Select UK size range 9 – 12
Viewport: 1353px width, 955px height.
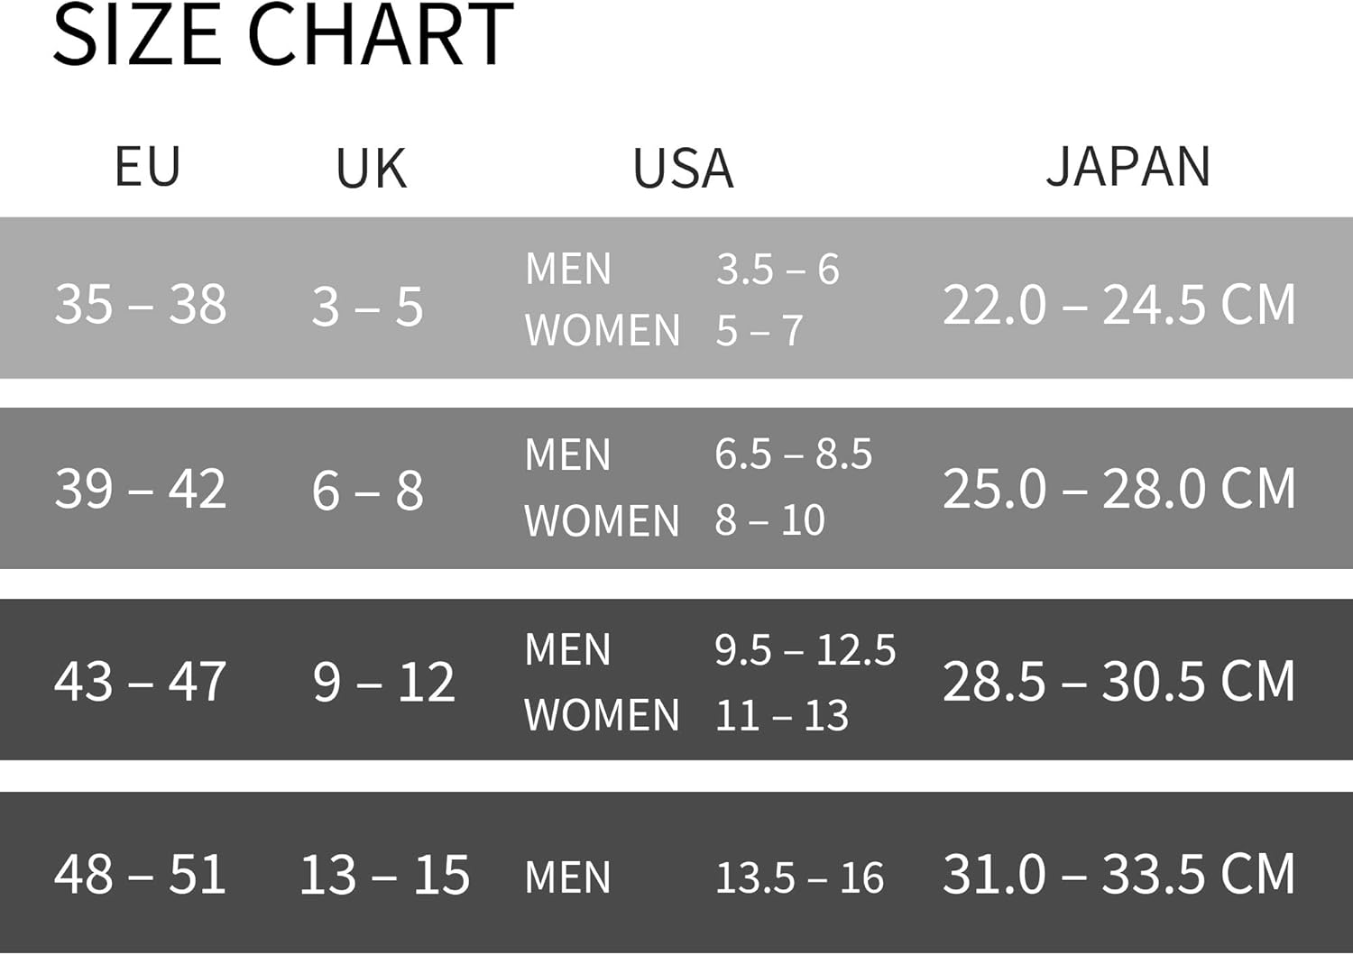[x=383, y=683]
